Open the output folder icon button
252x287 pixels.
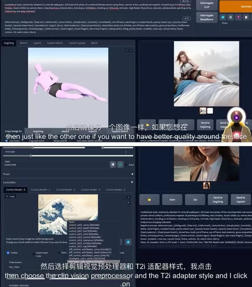[149, 200]
